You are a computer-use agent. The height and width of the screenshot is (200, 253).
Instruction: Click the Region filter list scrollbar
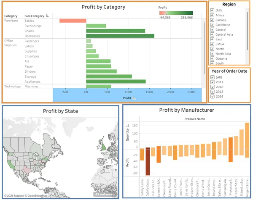click(x=248, y=31)
